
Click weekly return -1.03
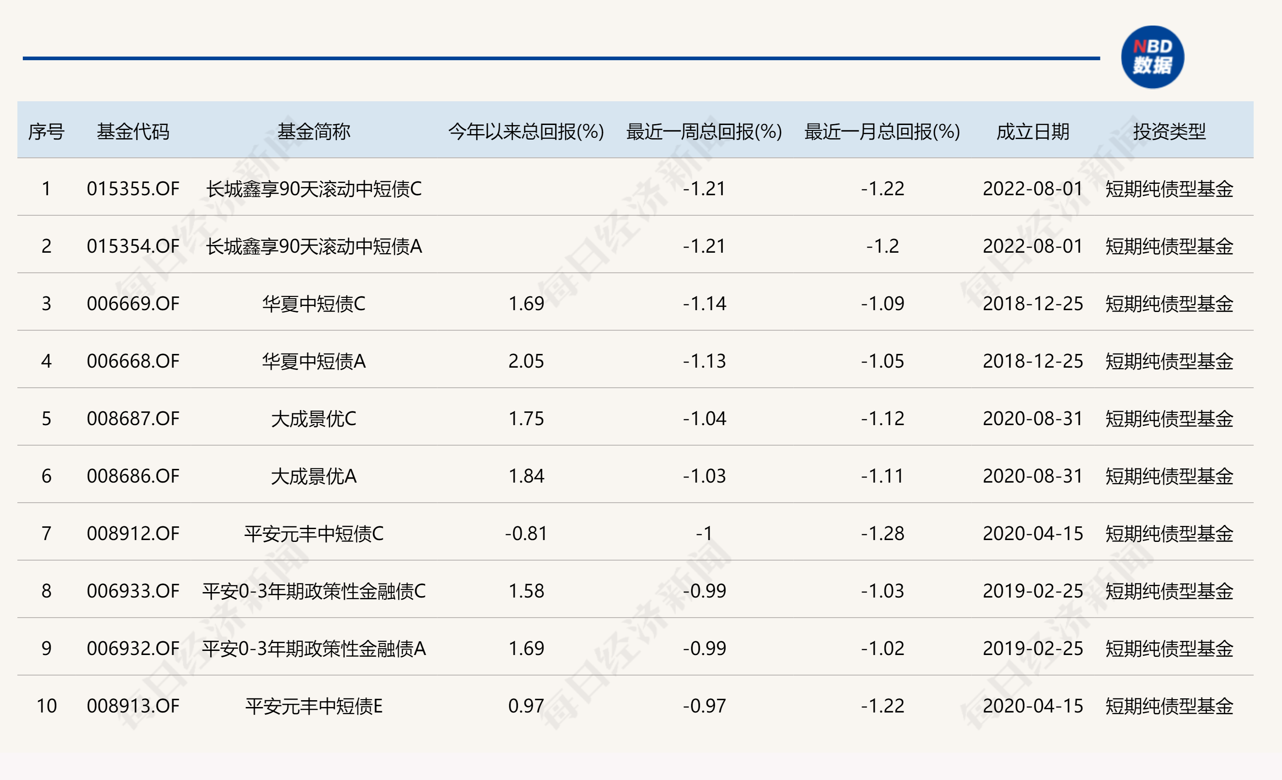[x=704, y=476]
